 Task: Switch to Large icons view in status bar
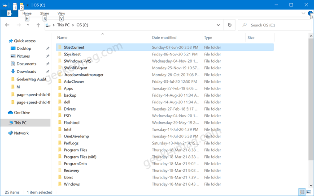(309, 192)
